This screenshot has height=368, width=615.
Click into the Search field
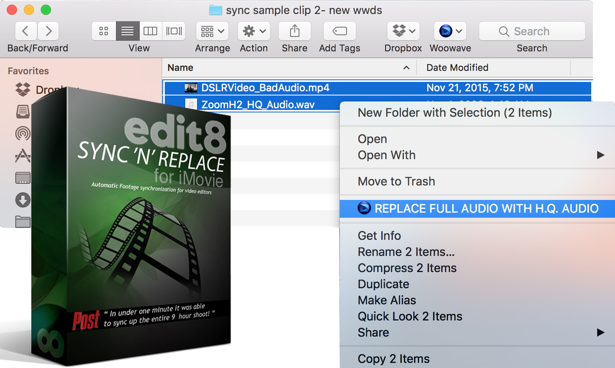[x=532, y=31]
